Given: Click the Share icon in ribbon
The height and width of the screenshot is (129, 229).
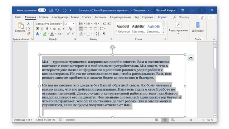Looking at the screenshot, I should coord(202,17).
